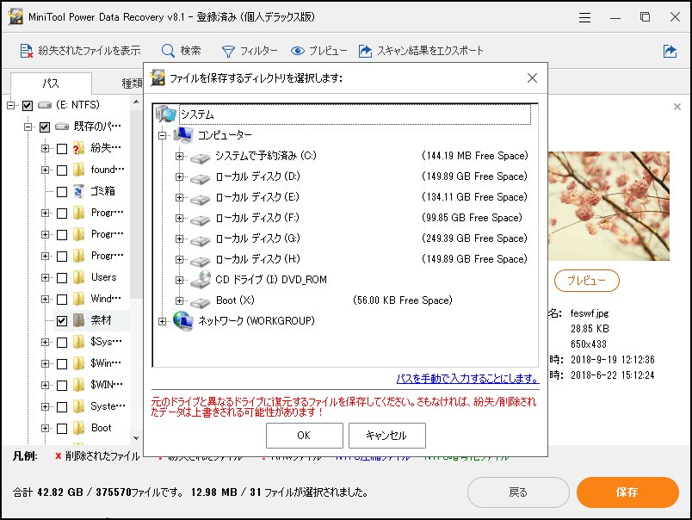
Task: Click the export icon at the toolbar's right edge
Action: [670, 50]
